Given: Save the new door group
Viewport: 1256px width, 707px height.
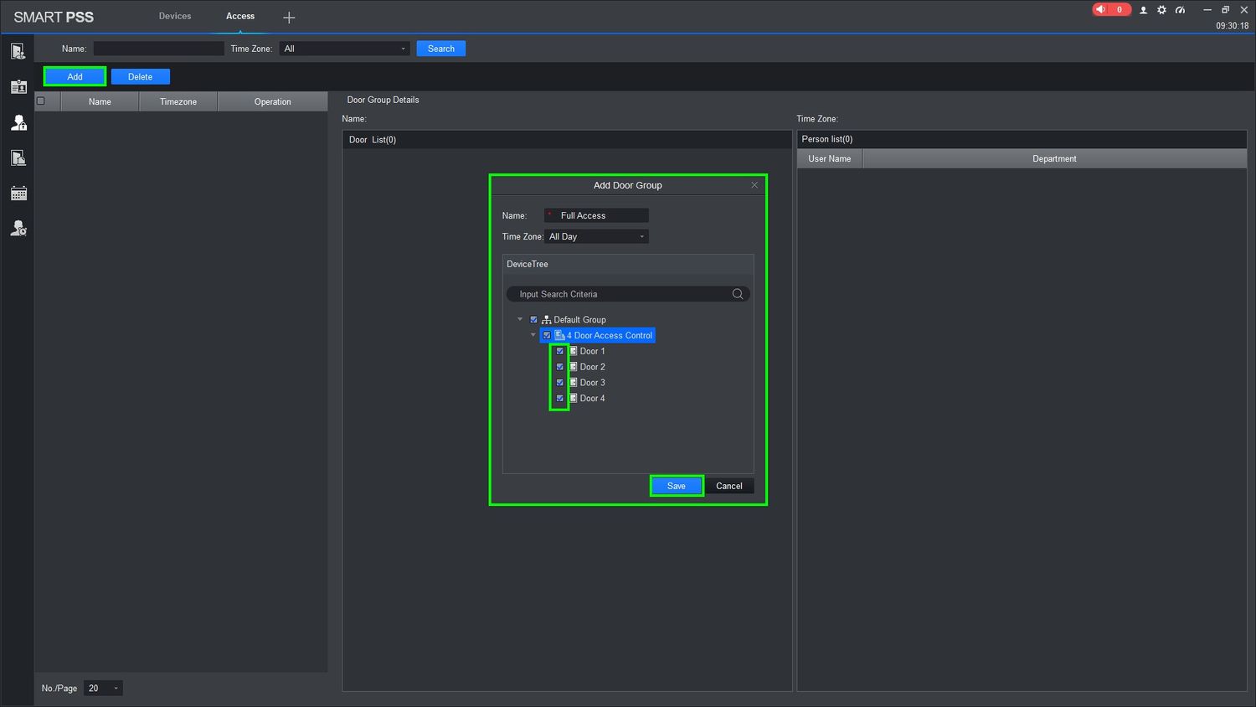Looking at the screenshot, I should click(677, 486).
